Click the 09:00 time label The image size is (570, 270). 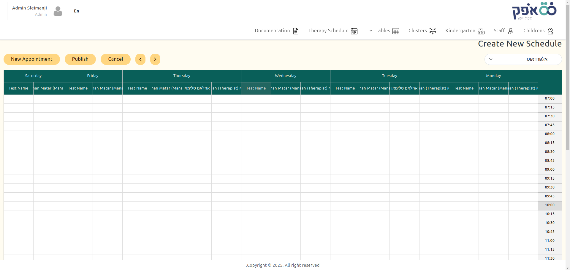tap(550, 170)
